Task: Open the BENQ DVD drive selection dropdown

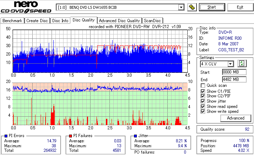Action: pyautogui.click(x=181, y=7)
